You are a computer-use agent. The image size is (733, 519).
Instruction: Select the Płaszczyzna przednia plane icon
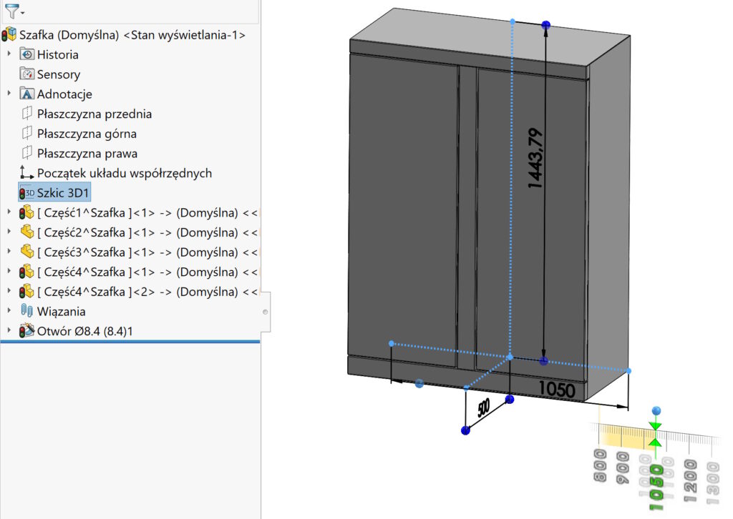point(27,114)
